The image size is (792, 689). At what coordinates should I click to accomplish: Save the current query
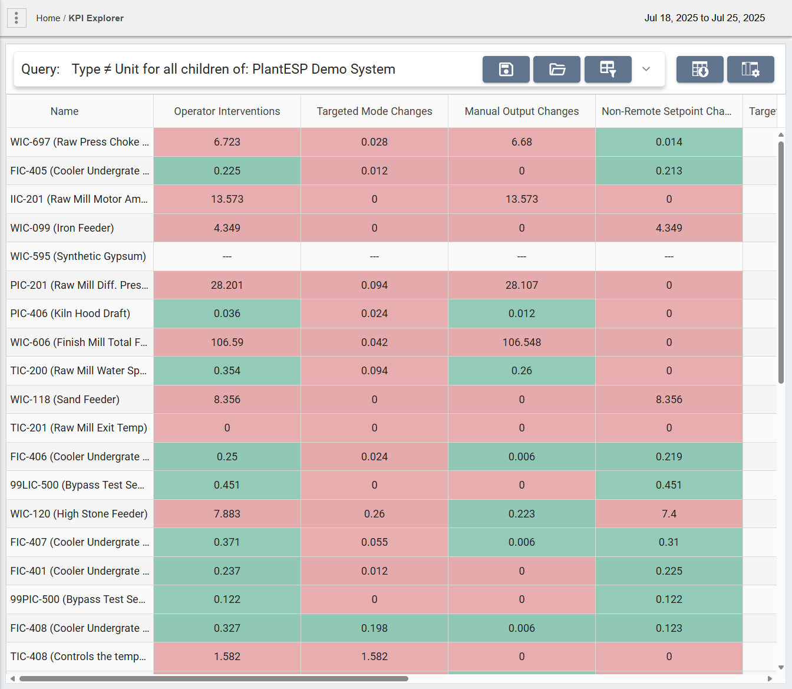pyautogui.click(x=506, y=70)
